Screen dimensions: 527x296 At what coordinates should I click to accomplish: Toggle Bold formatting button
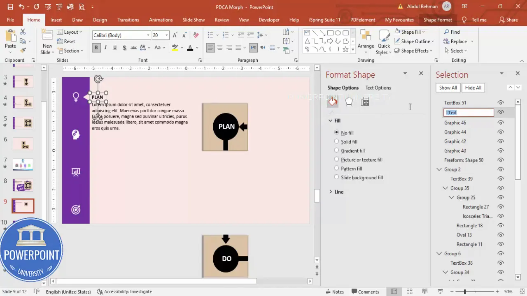point(96,48)
